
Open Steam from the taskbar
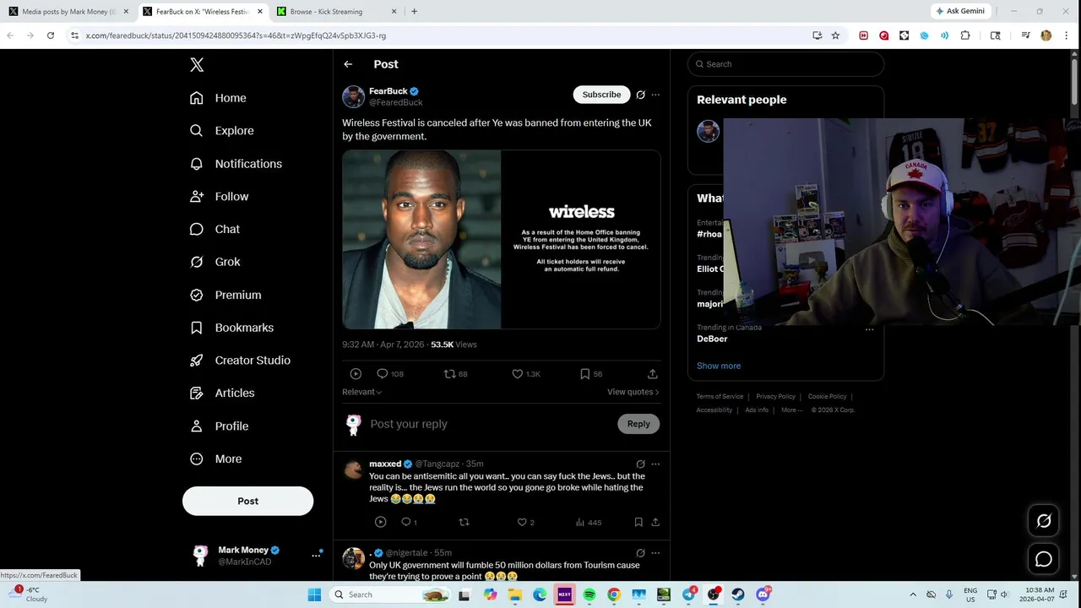(738, 594)
